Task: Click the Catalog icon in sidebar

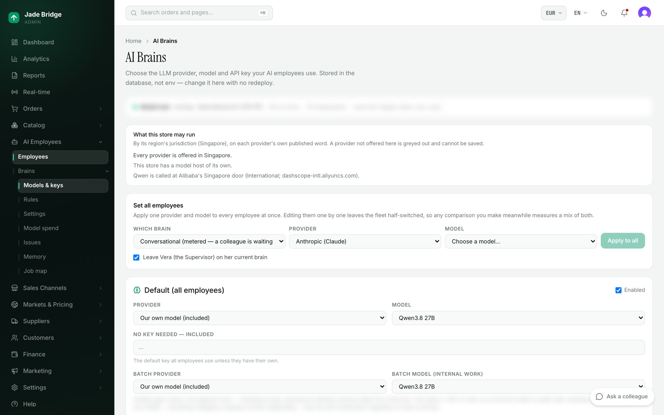Action: coord(15,125)
